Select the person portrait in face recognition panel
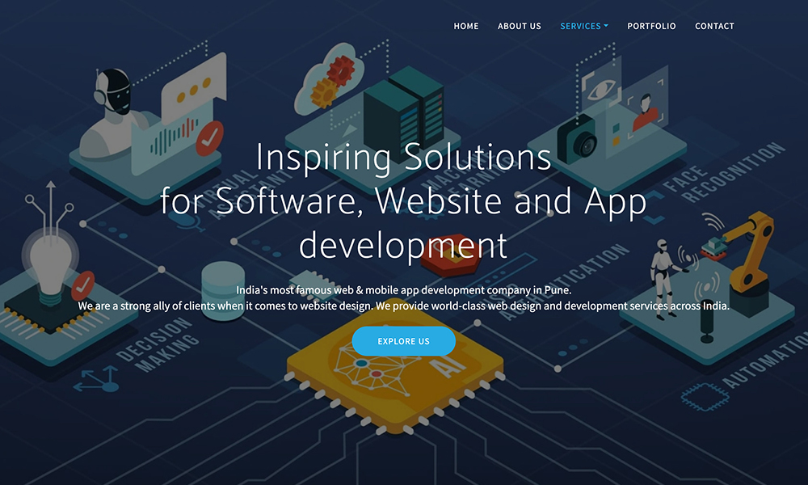Screen dimensions: 808x485 coord(646,109)
